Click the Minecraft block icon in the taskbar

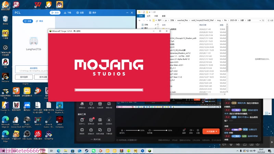(x=149, y=151)
